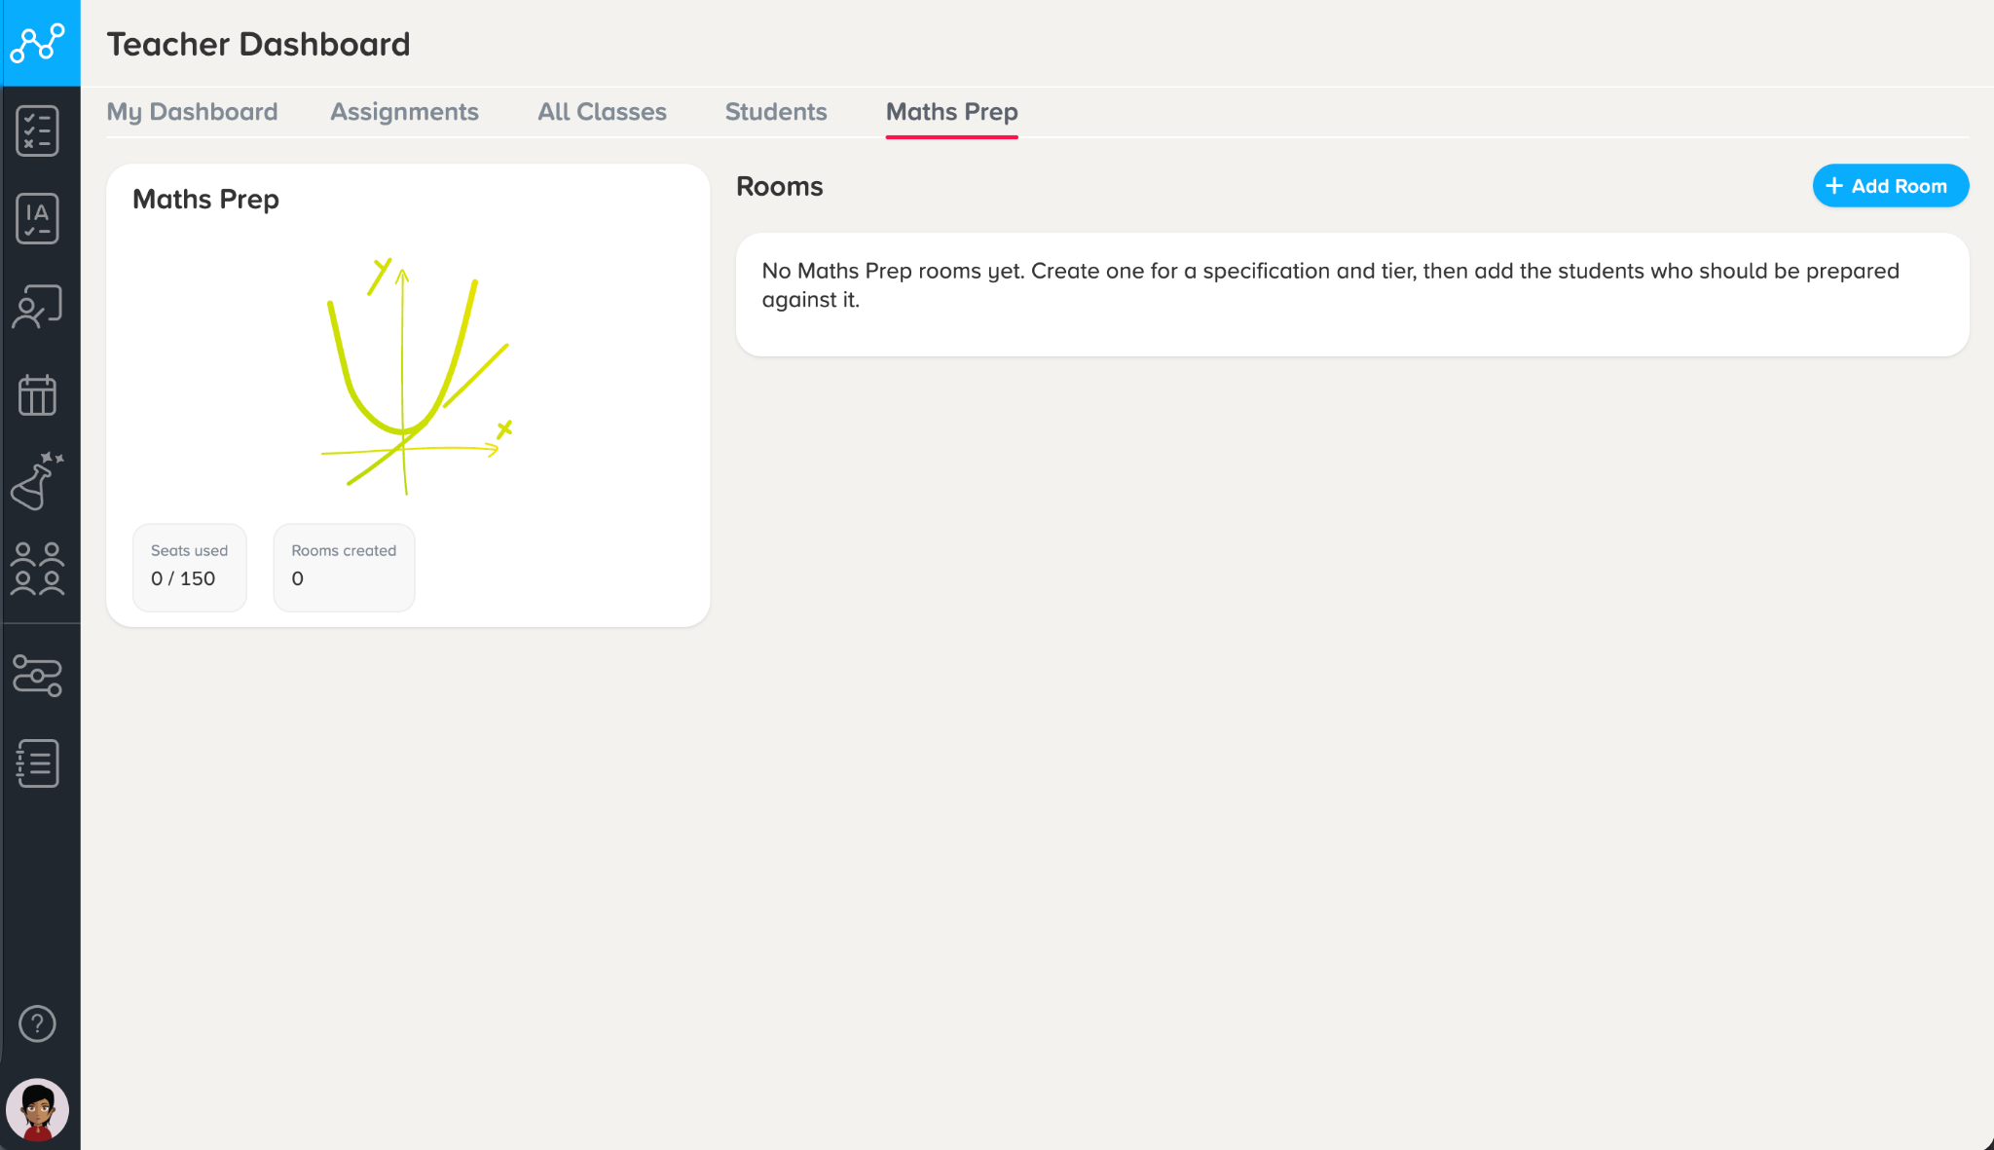Open the group of people icon
Image resolution: width=1994 pixels, height=1150 pixels.
coord(38,569)
